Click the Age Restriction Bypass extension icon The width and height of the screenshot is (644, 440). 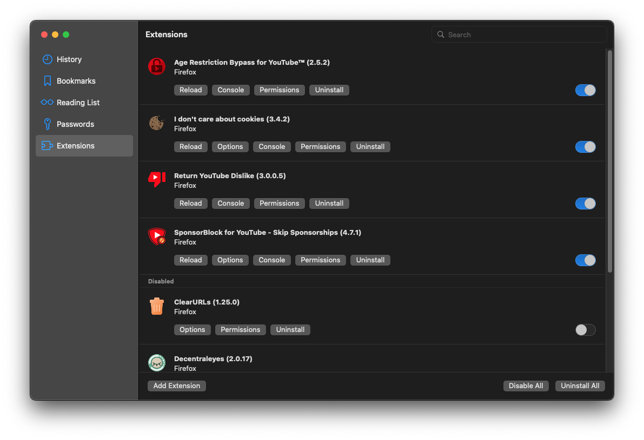point(157,66)
